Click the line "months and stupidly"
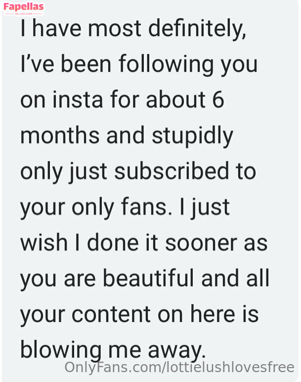 [x=127, y=135]
